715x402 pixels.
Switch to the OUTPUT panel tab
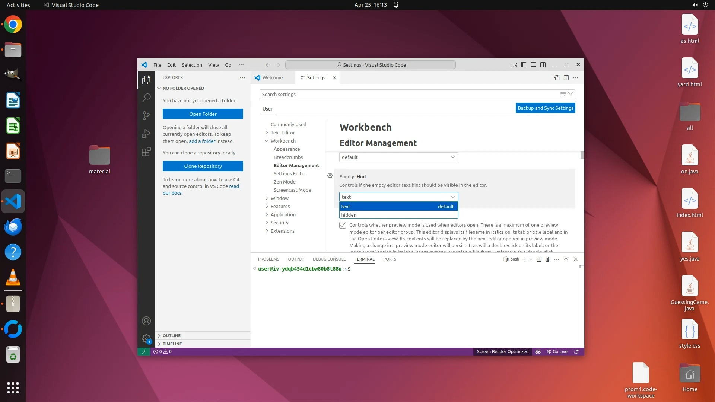coord(296,259)
